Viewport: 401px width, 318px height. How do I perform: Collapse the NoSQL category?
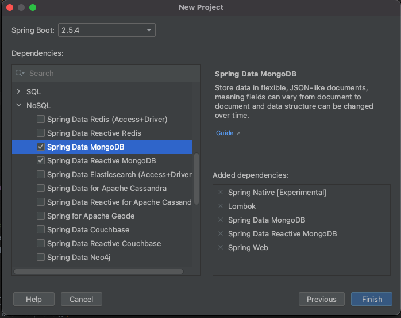coord(19,106)
